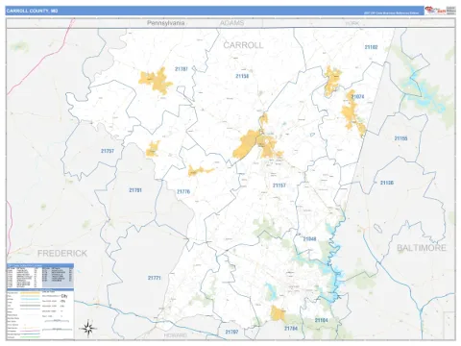Viewport: 461px width, 346px height.
Task: Click the "HOWARD" county label
Action: tap(176, 335)
